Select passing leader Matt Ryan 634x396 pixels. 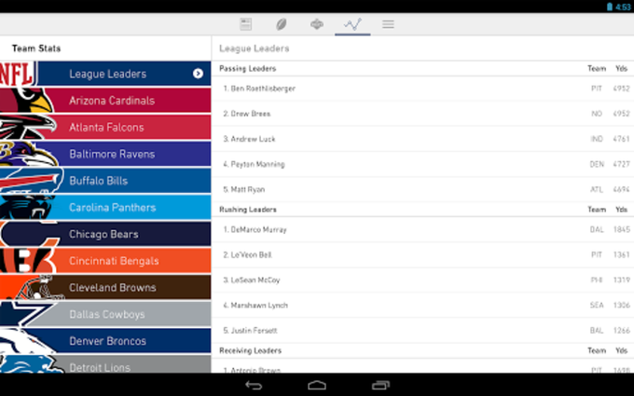[422, 189]
